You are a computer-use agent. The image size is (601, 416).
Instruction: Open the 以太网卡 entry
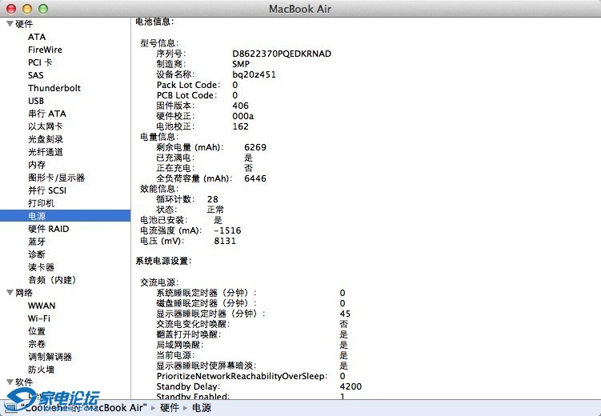[46, 126]
